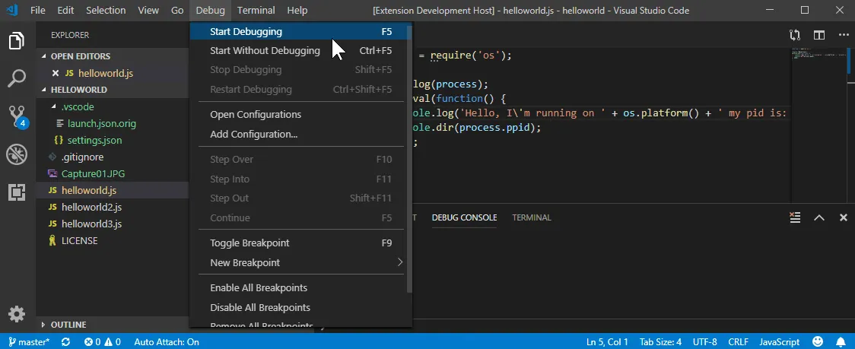Open the LICENSE file
Image resolution: width=855 pixels, height=349 pixels.
[x=113, y=240]
